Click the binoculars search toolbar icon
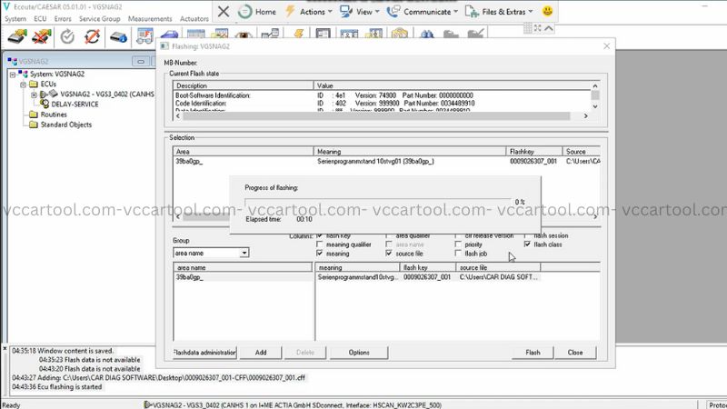 point(427,34)
